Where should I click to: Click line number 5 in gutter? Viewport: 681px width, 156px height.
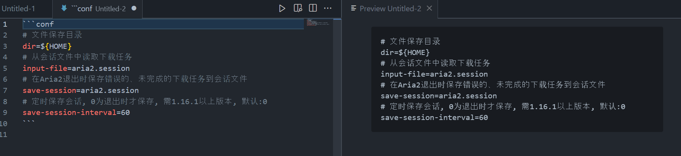pyautogui.click(x=5, y=68)
